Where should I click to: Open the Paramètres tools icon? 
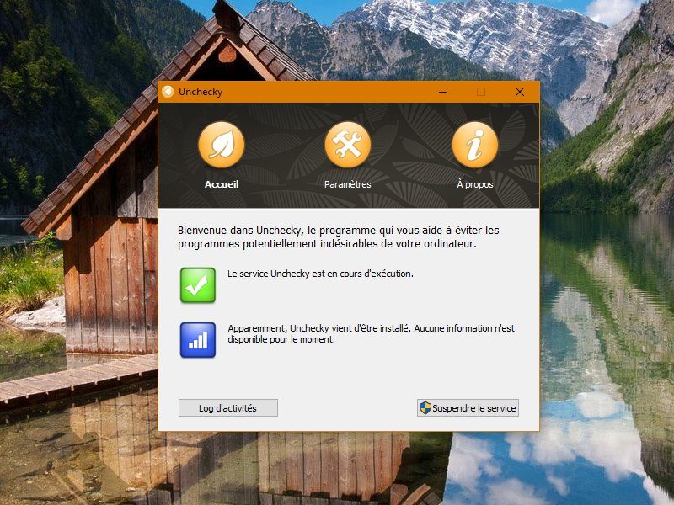tap(348, 145)
